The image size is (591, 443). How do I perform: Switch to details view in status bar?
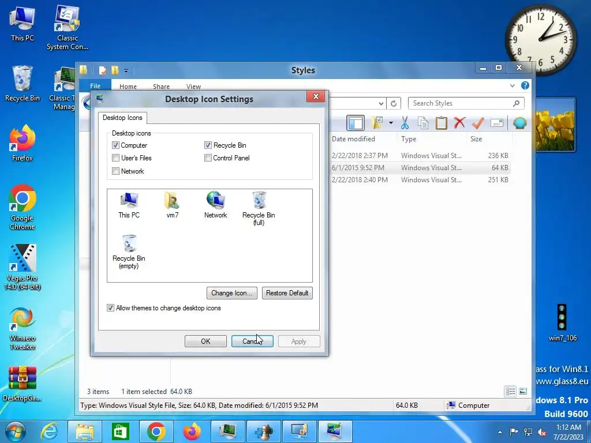[x=510, y=392]
